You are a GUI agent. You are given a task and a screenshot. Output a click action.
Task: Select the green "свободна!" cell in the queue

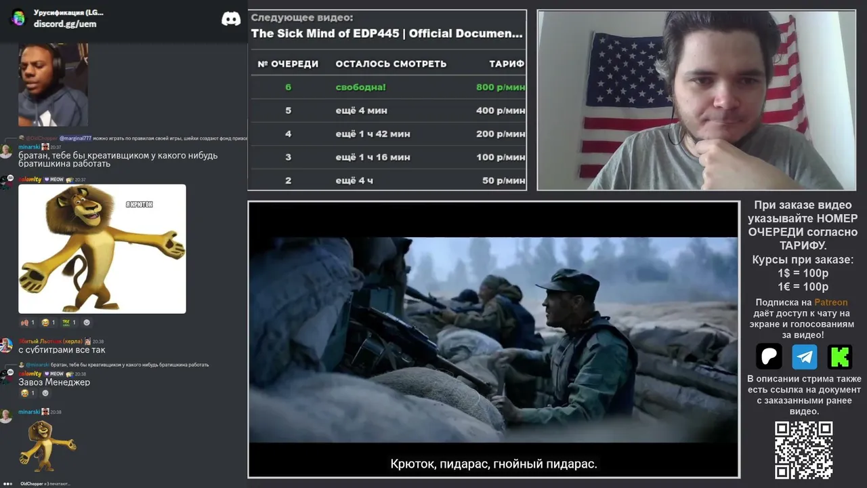click(360, 87)
